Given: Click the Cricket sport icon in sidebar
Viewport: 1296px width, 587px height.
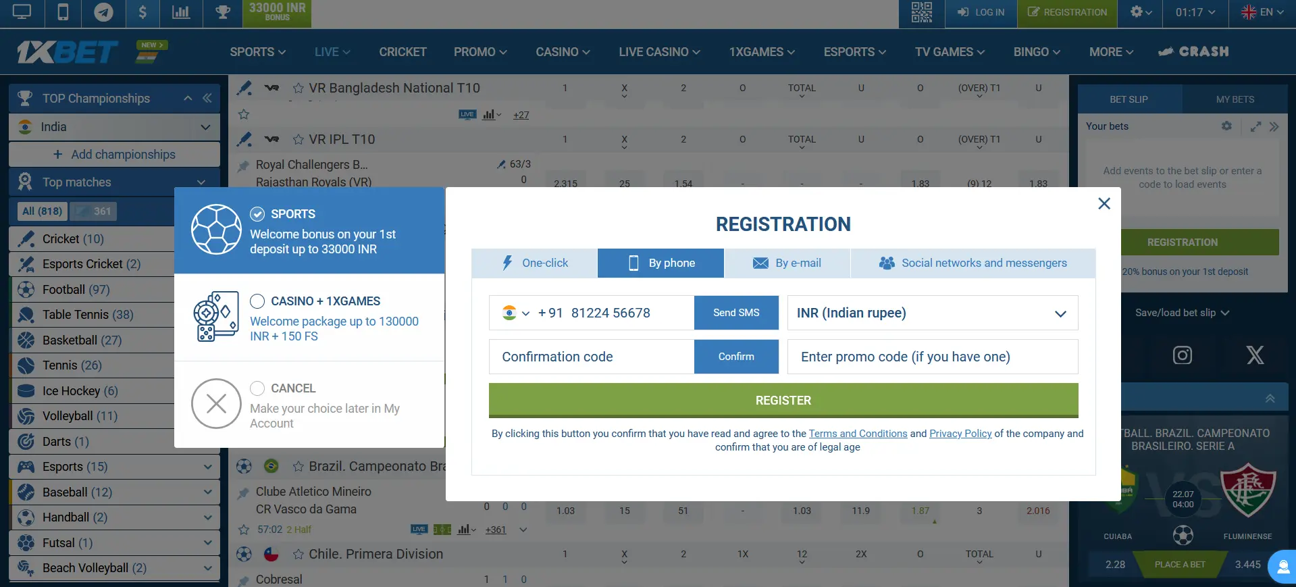Looking at the screenshot, I should tap(26, 239).
